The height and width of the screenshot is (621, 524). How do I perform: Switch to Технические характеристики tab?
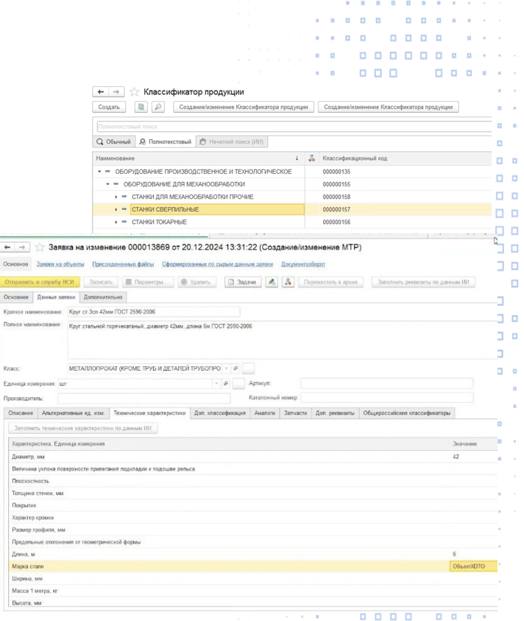coord(149,413)
